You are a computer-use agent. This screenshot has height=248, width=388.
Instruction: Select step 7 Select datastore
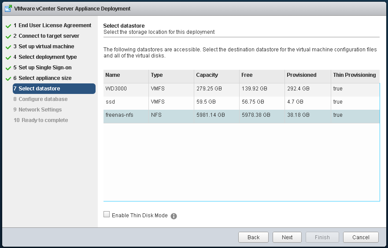54,89
